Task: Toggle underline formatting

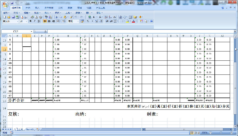Action: [x=39, y=21]
